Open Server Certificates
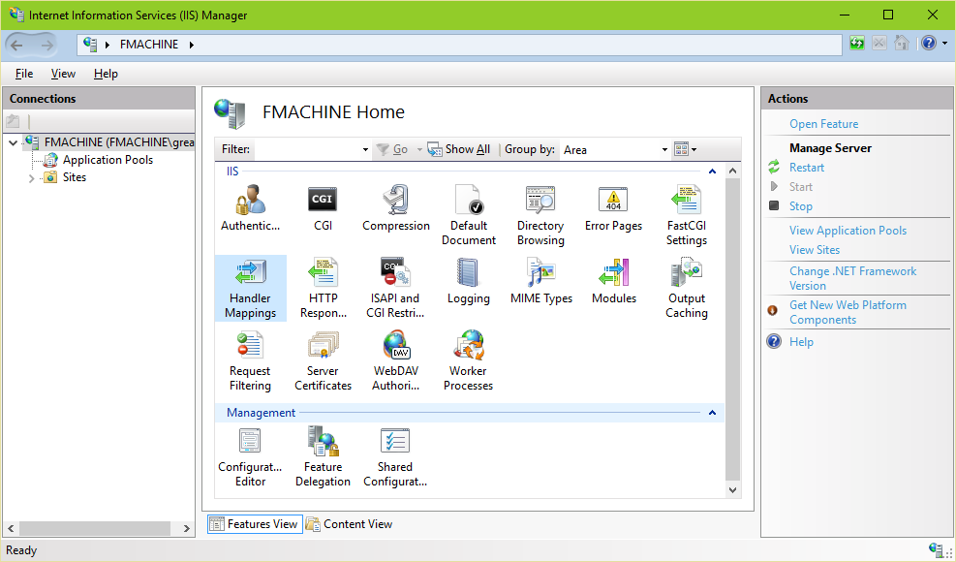The height and width of the screenshot is (562, 956). [x=323, y=359]
